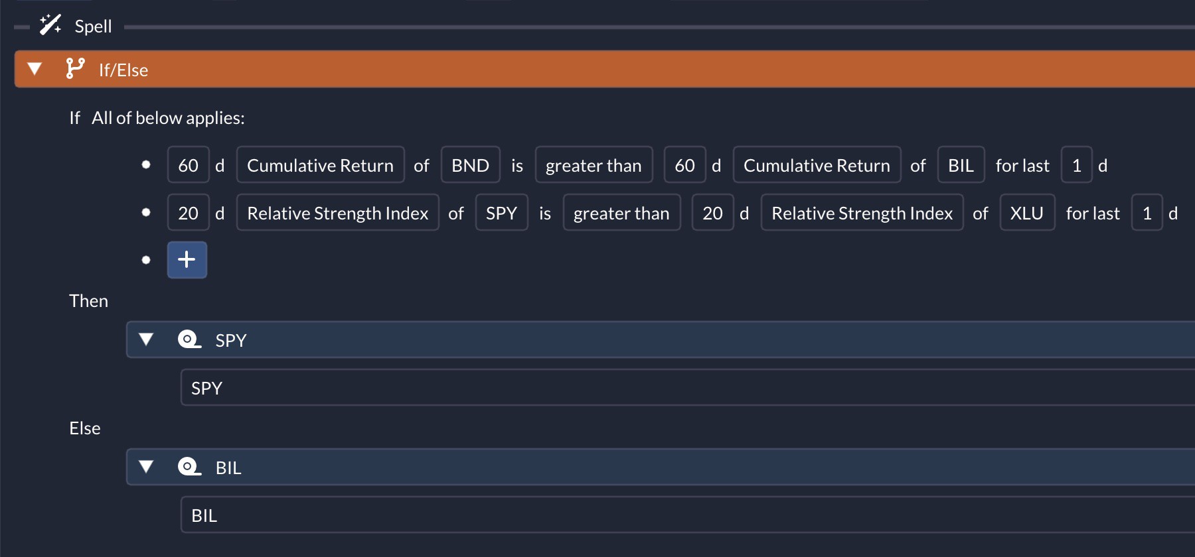
Task: Click the BIL asset group icon
Action: pyautogui.click(x=189, y=467)
